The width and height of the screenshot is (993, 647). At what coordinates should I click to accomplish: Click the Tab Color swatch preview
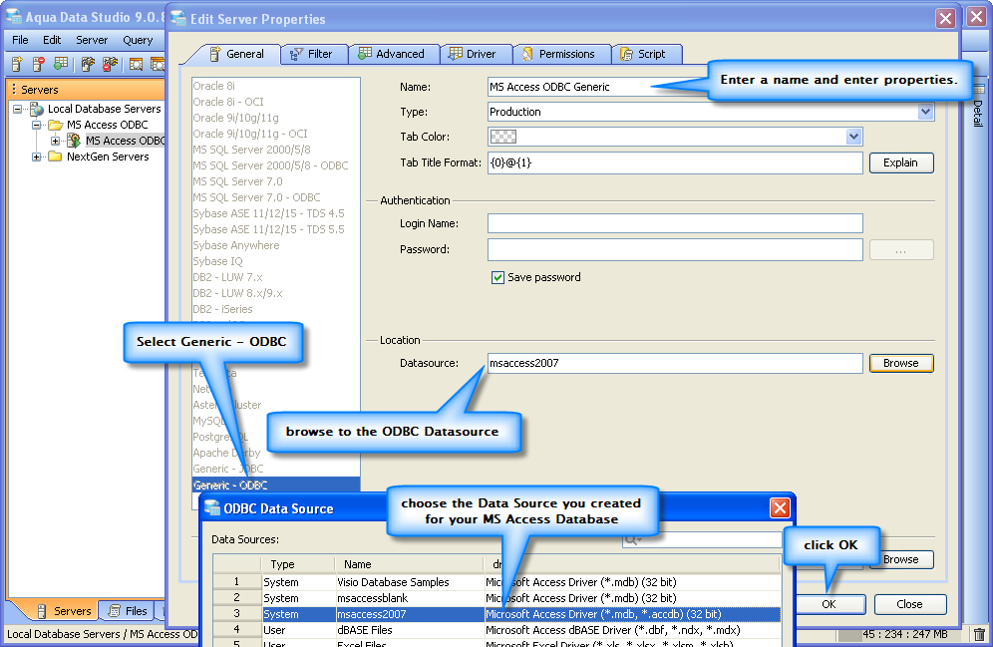coord(503,137)
